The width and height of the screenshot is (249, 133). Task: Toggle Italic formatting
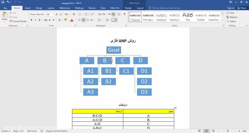point(35,20)
